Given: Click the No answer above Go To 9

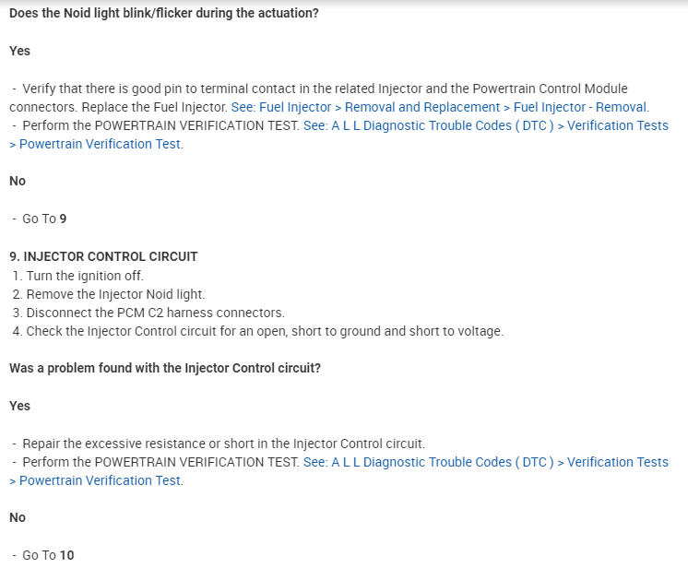Looking at the screenshot, I should coord(18,181).
